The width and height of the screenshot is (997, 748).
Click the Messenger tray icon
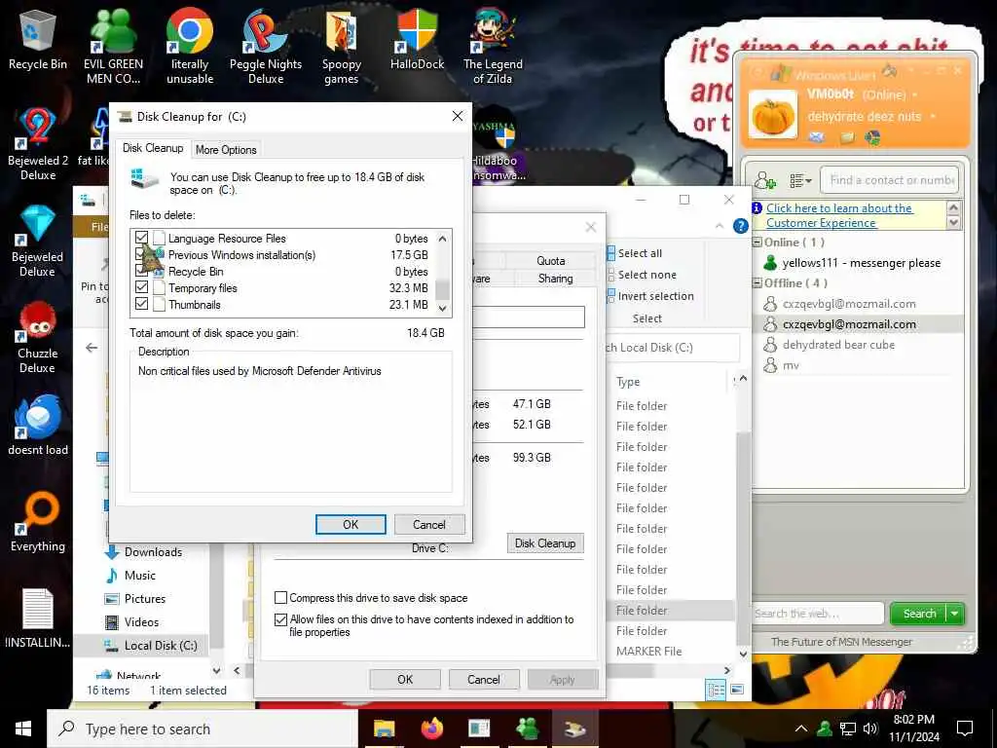click(825, 729)
